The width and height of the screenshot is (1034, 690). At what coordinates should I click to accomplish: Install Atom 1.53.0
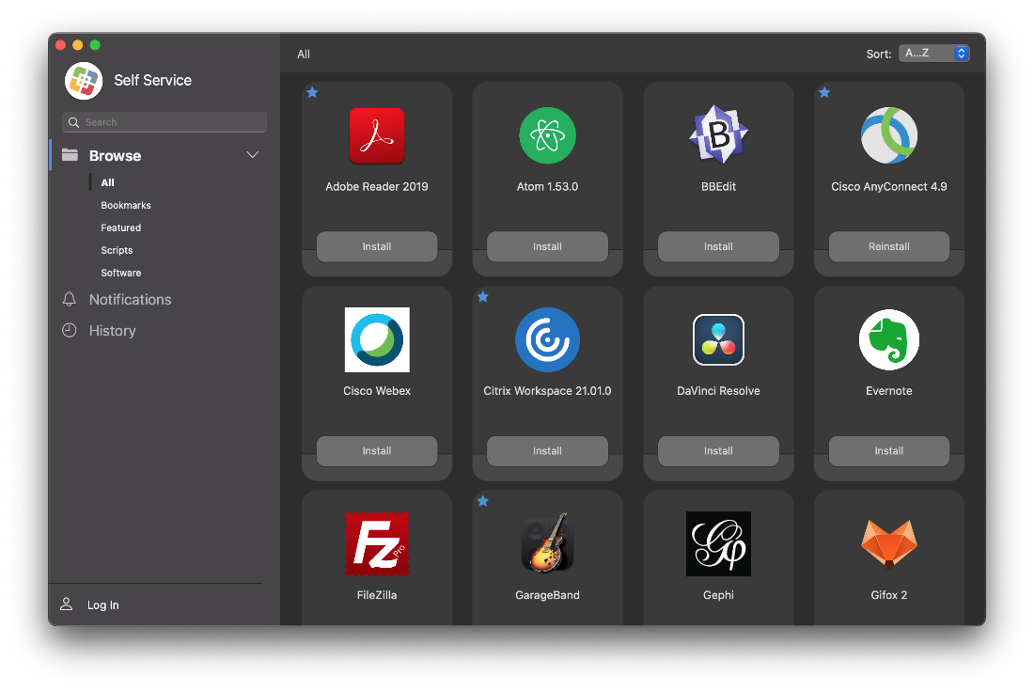click(x=547, y=246)
